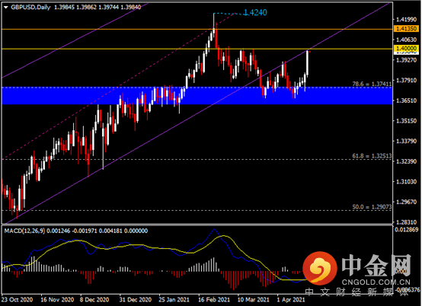The height and width of the screenshot is (306, 422).
Task: Click the 61.8 = 1.32513 Fibonacci label
Action: 372,156
